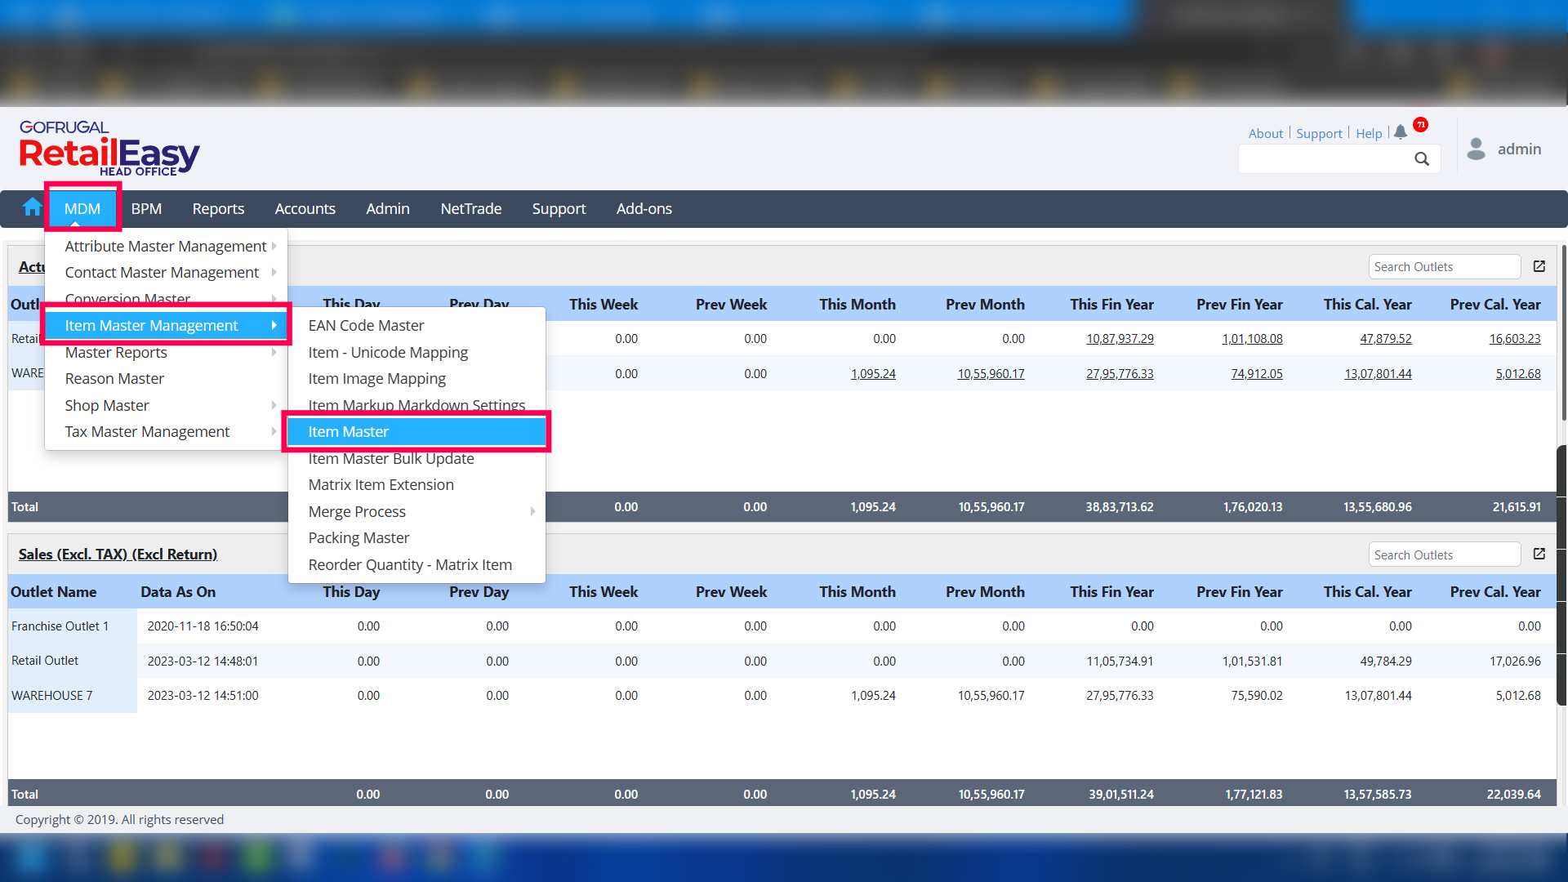The height and width of the screenshot is (882, 1568).
Task: Click the Home icon in navigation bar
Action: point(32,207)
